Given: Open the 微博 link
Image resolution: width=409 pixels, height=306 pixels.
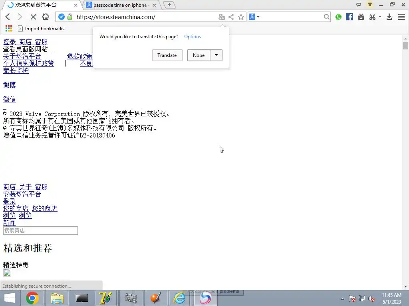Looking at the screenshot, I should tap(10, 85).
